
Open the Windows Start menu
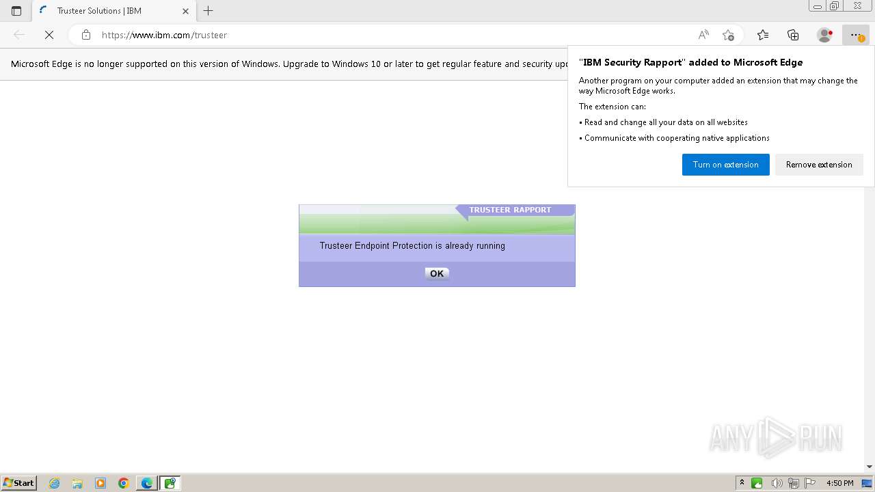click(19, 483)
